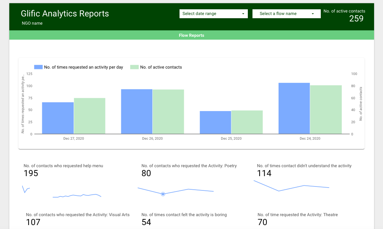Image resolution: width=383 pixels, height=229 pixels.
Task: Click the blue legend swatch for activity requests
Action: (x=38, y=67)
